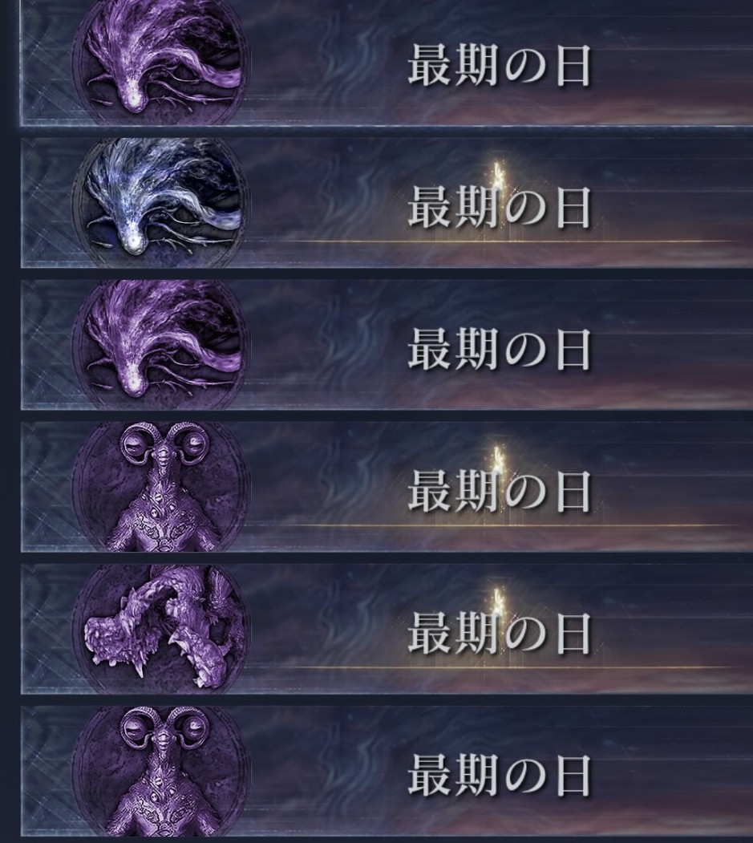Select 最期の日 text in the bottom row
Image resolution: width=753 pixels, height=843 pixels.
[500, 776]
